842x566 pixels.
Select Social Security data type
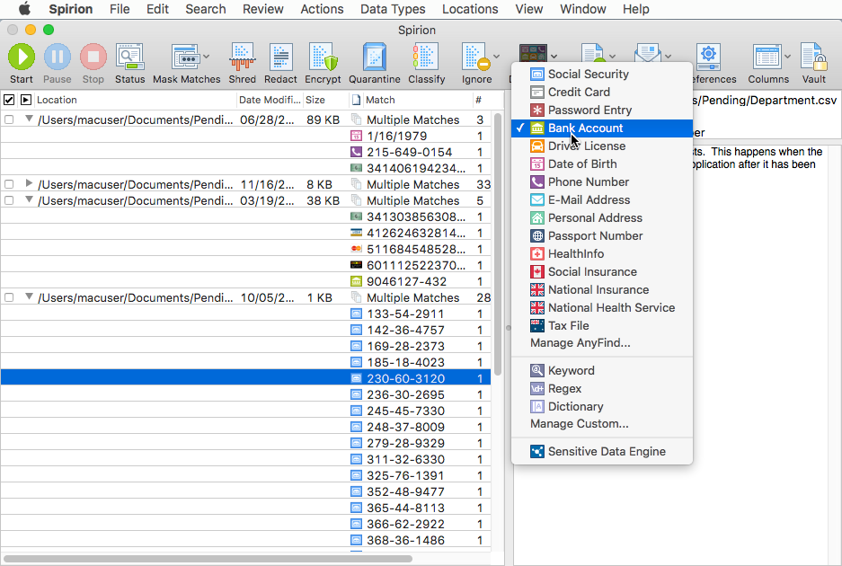pyautogui.click(x=602, y=74)
